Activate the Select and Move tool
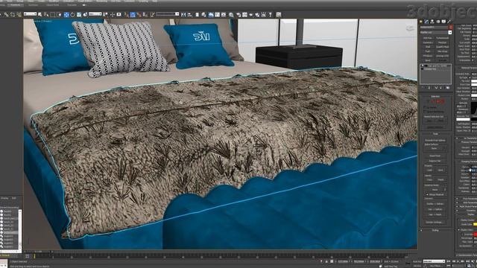Screen dimensions: 477x268 point(66,14)
